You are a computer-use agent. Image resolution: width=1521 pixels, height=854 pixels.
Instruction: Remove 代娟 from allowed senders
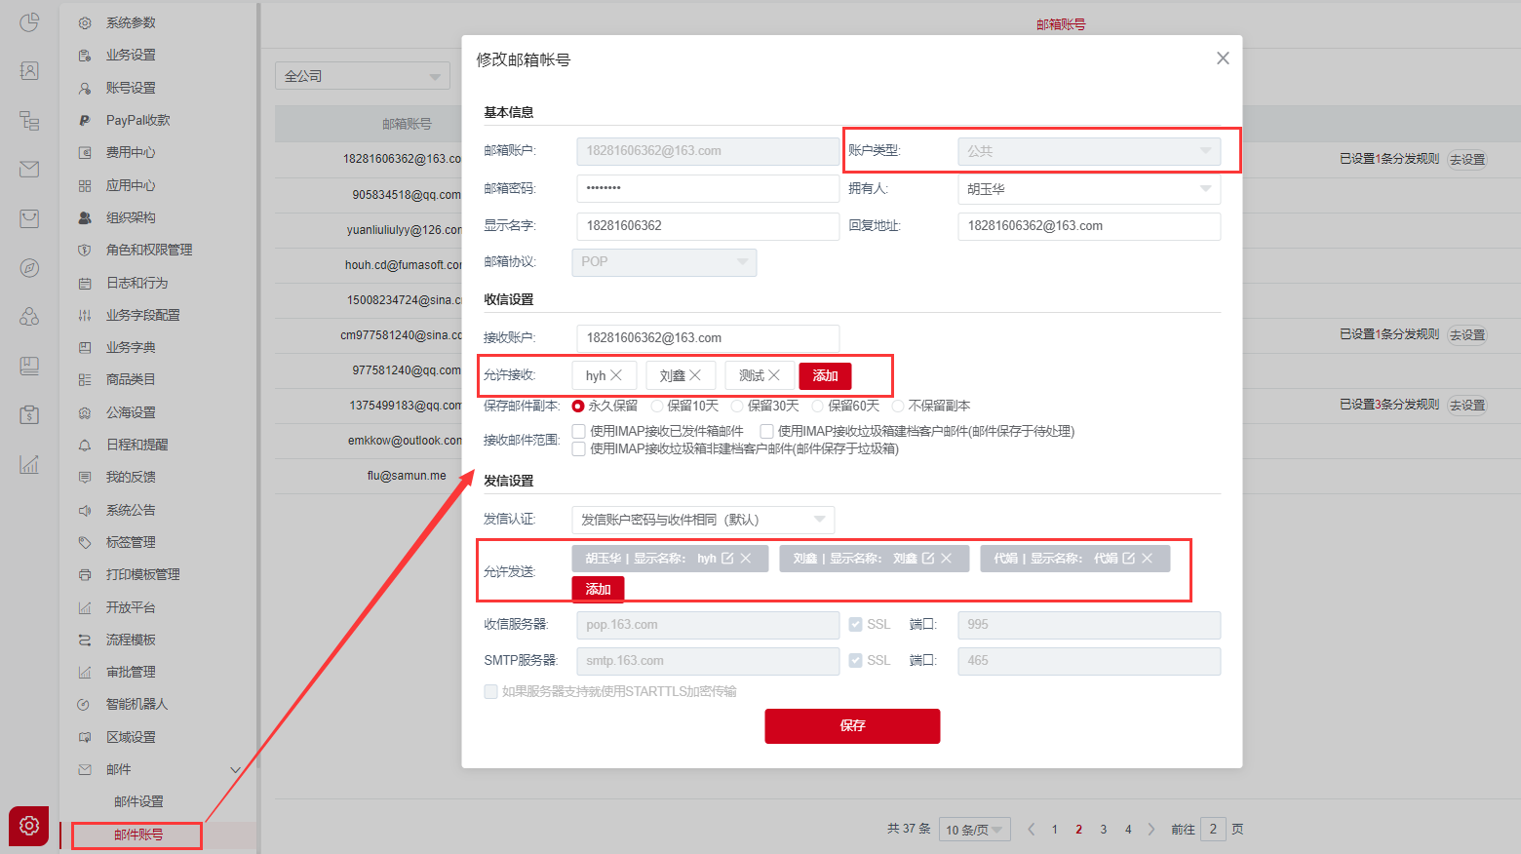click(1148, 559)
